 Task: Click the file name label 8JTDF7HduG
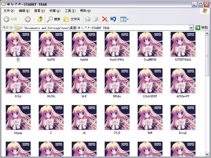click(x=183, y=60)
